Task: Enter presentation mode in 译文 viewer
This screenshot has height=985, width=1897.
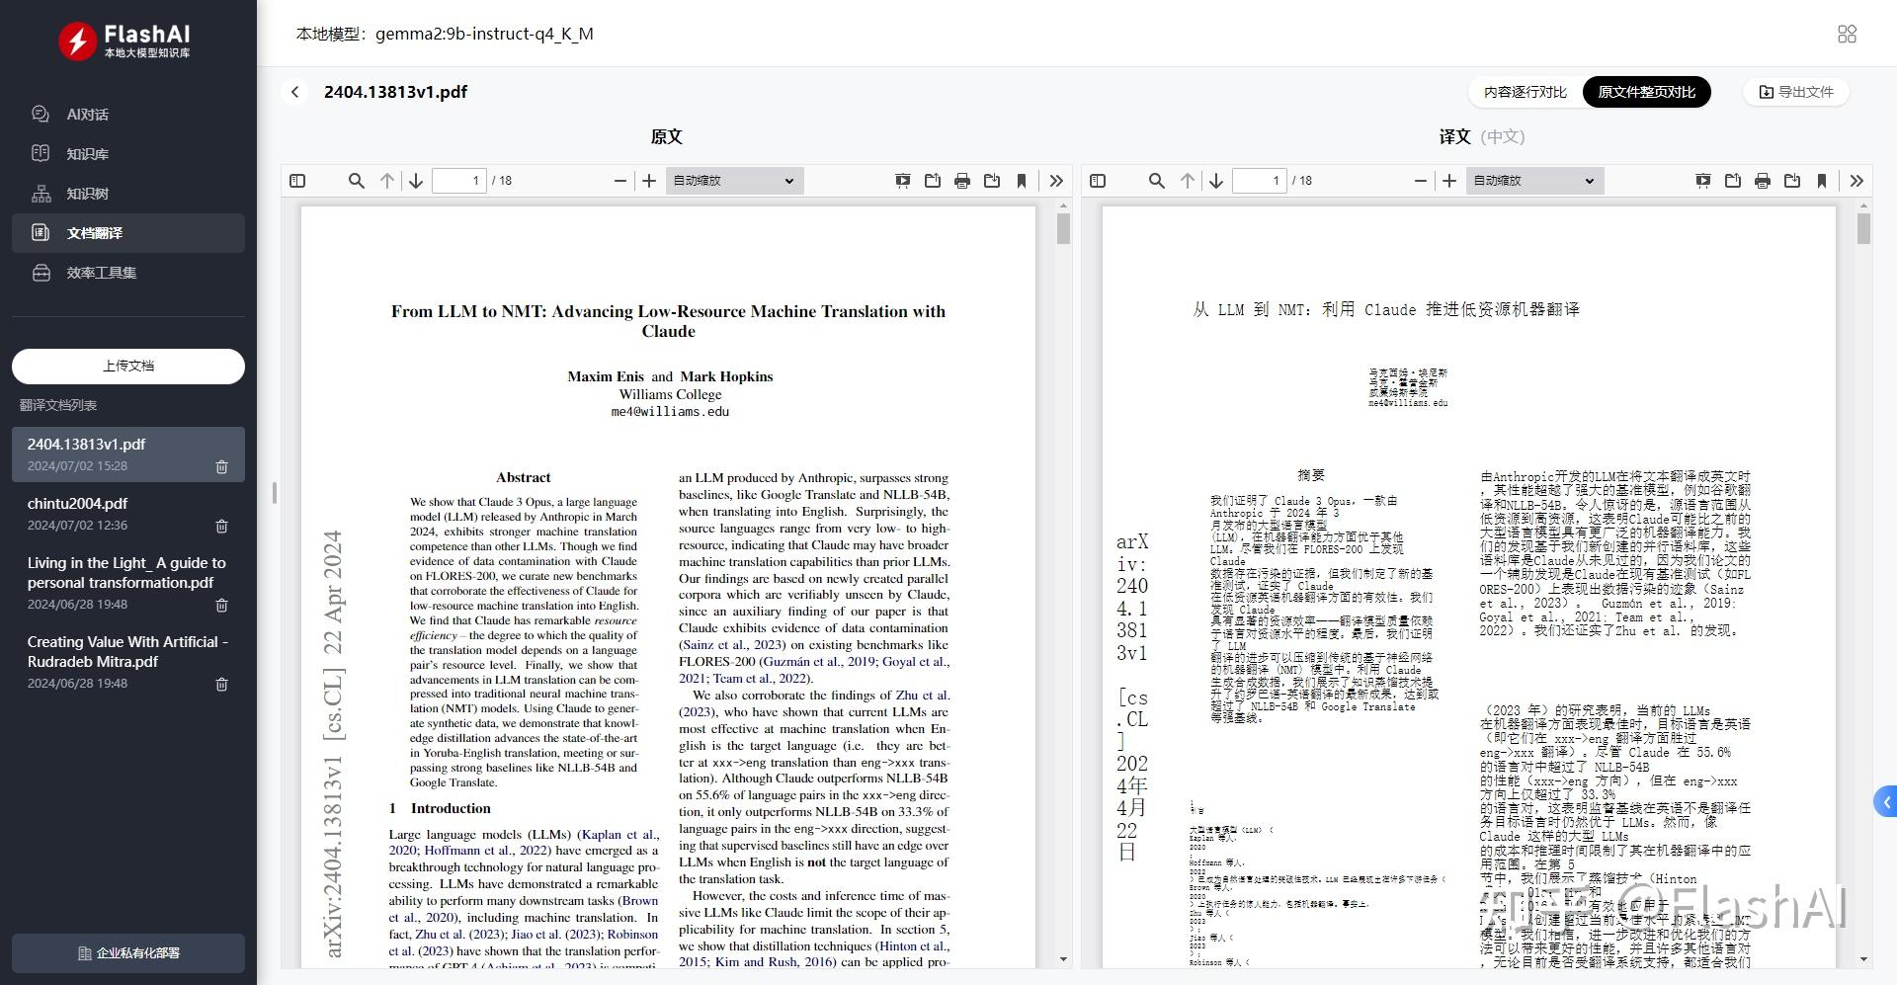Action: pyautogui.click(x=1703, y=181)
